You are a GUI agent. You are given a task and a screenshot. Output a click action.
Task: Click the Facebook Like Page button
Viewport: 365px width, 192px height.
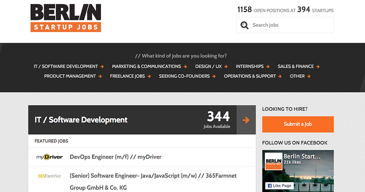(x=280, y=186)
